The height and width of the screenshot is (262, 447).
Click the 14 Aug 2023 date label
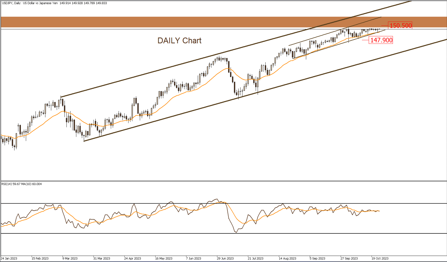[x=287, y=258]
